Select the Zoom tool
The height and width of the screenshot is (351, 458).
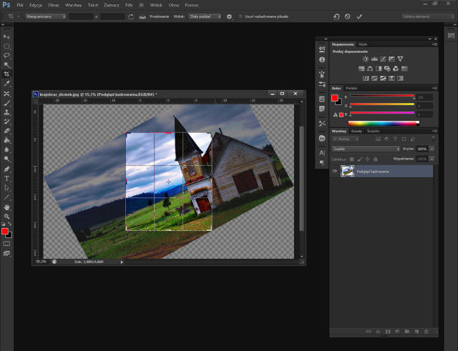coord(6,217)
